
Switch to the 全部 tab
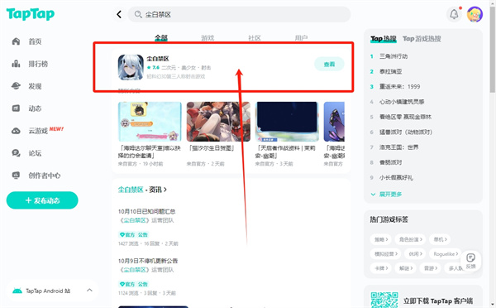(161, 38)
